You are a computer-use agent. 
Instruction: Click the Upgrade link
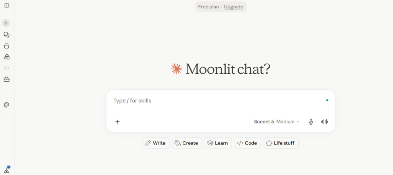tap(233, 7)
